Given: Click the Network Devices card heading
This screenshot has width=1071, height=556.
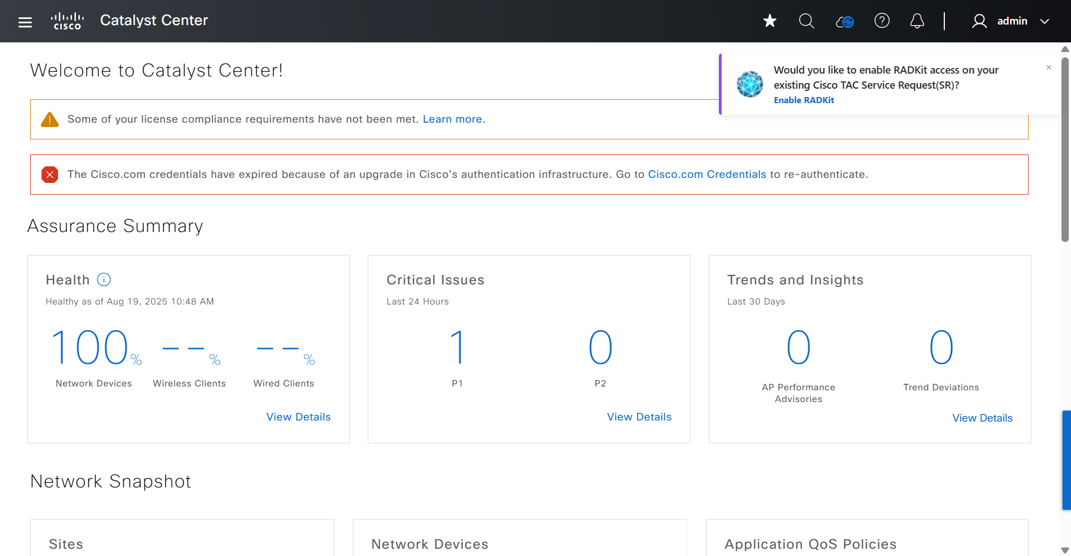Looking at the screenshot, I should (x=430, y=544).
